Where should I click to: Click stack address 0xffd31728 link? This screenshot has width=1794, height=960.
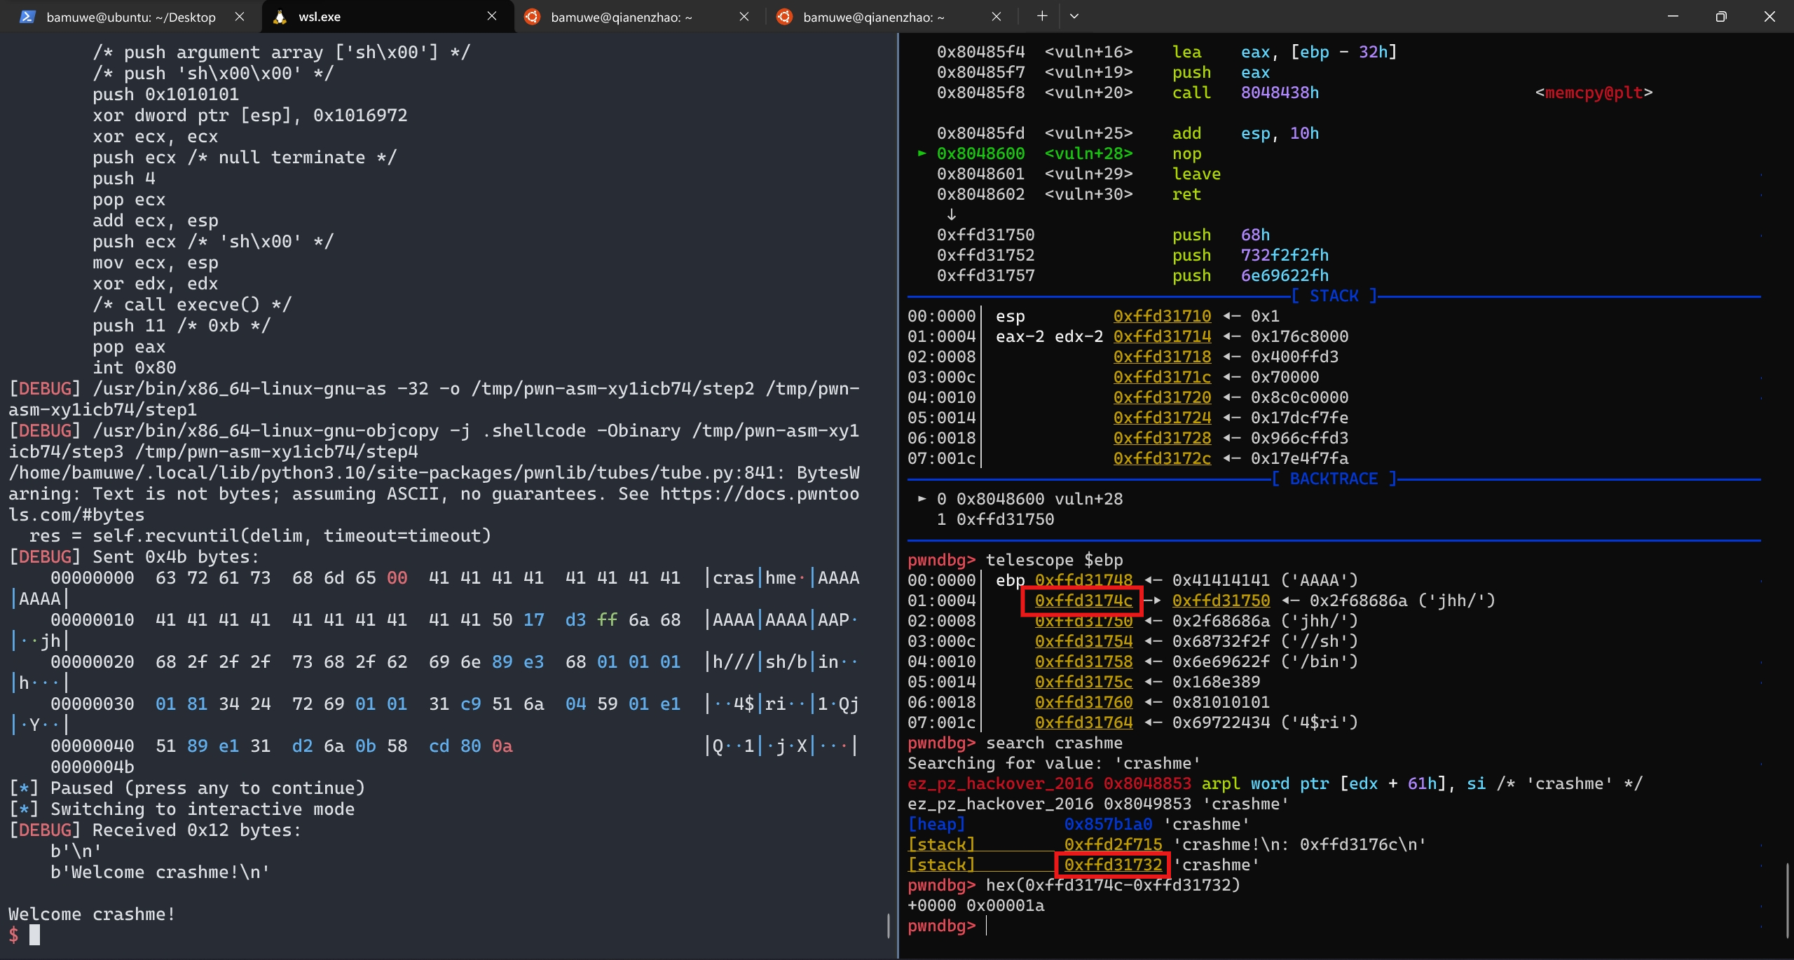[1162, 438]
